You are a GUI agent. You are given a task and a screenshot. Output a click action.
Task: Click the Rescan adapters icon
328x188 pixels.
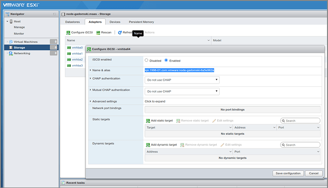click(x=98, y=32)
